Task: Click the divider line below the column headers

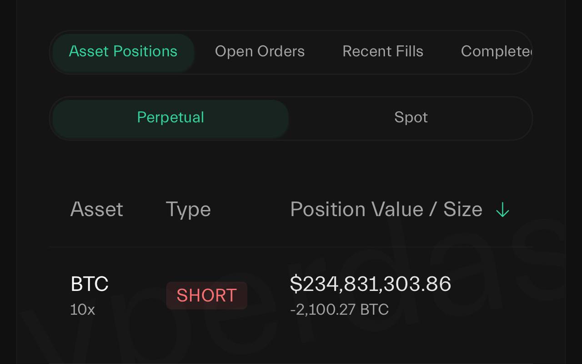Action: (x=291, y=247)
